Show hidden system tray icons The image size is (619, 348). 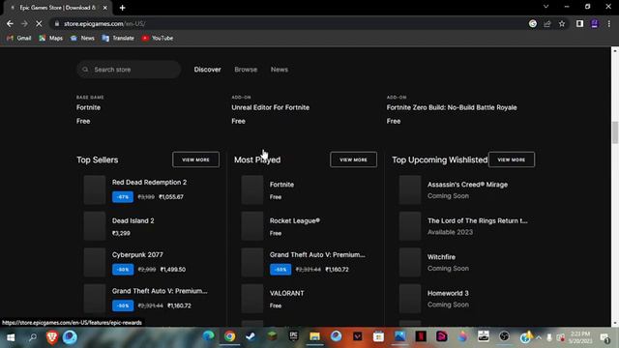[x=539, y=337]
